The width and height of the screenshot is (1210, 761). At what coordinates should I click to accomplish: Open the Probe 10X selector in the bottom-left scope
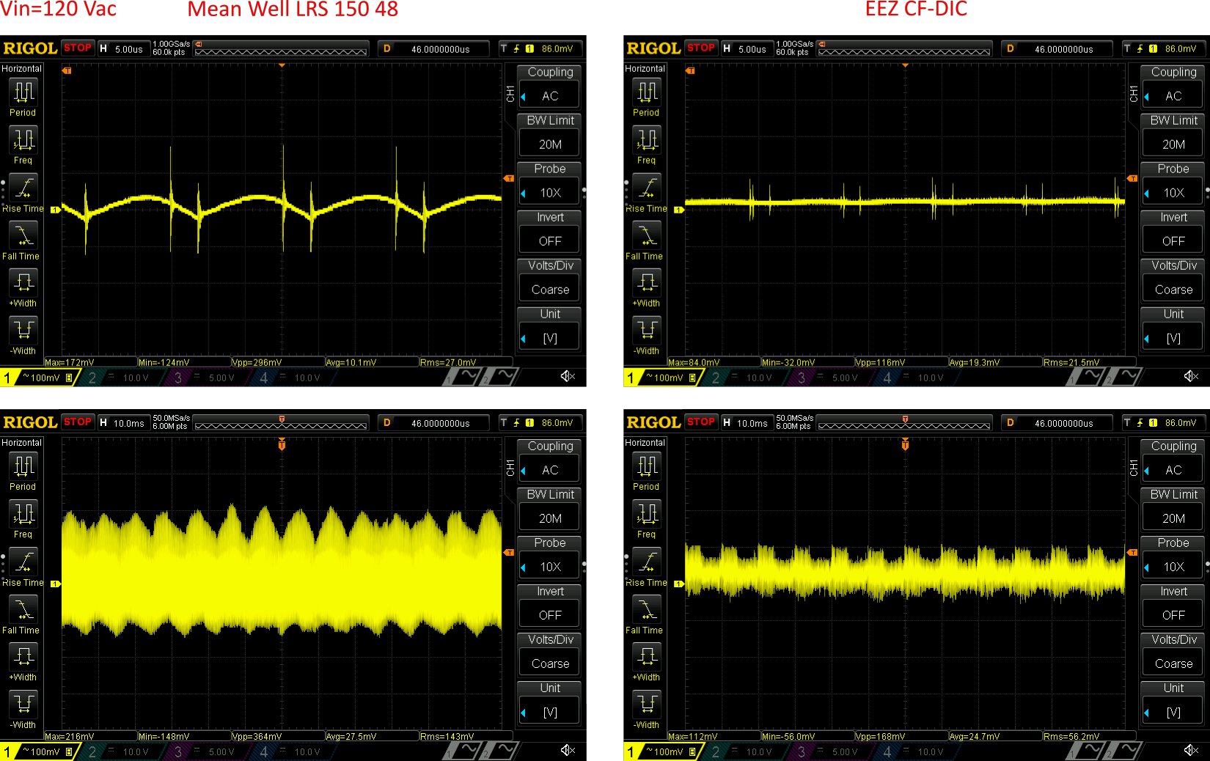coord(550,566)
